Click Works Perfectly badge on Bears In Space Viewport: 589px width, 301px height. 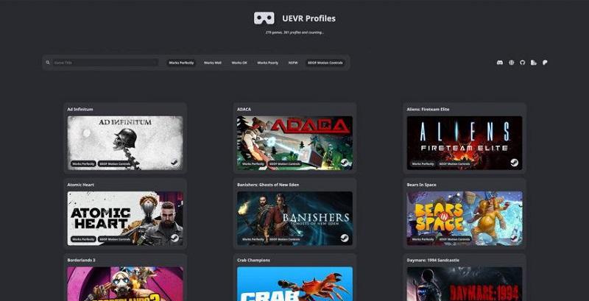click(423, 239)
